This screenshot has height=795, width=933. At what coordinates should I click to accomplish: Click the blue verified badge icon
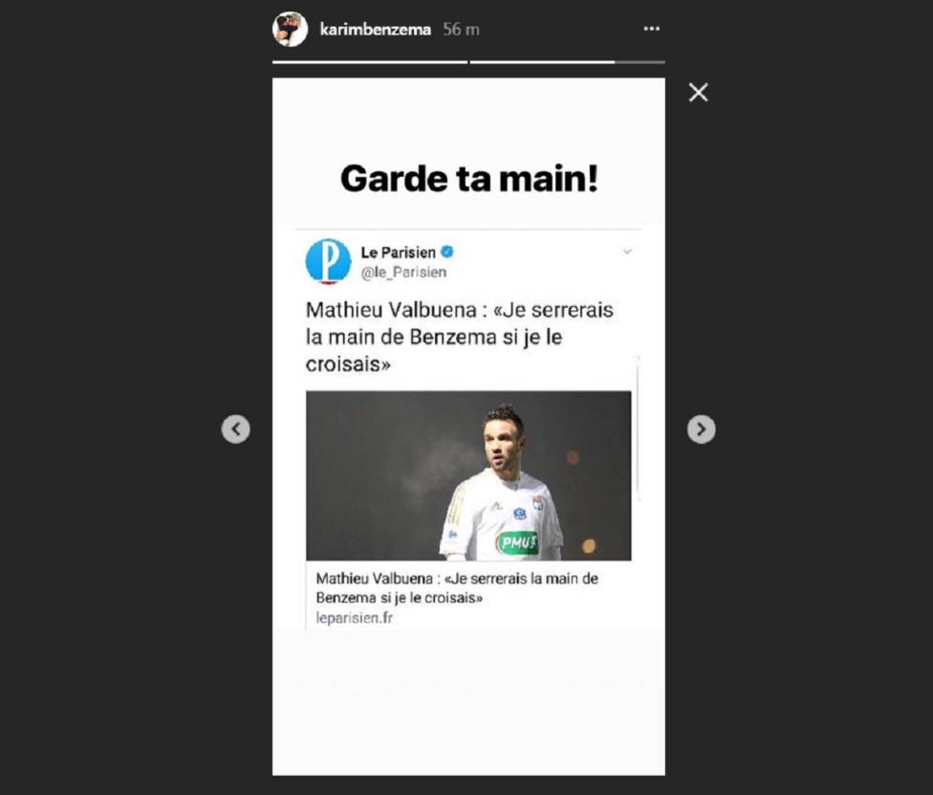pyautogui.click(x=446, y=252)
